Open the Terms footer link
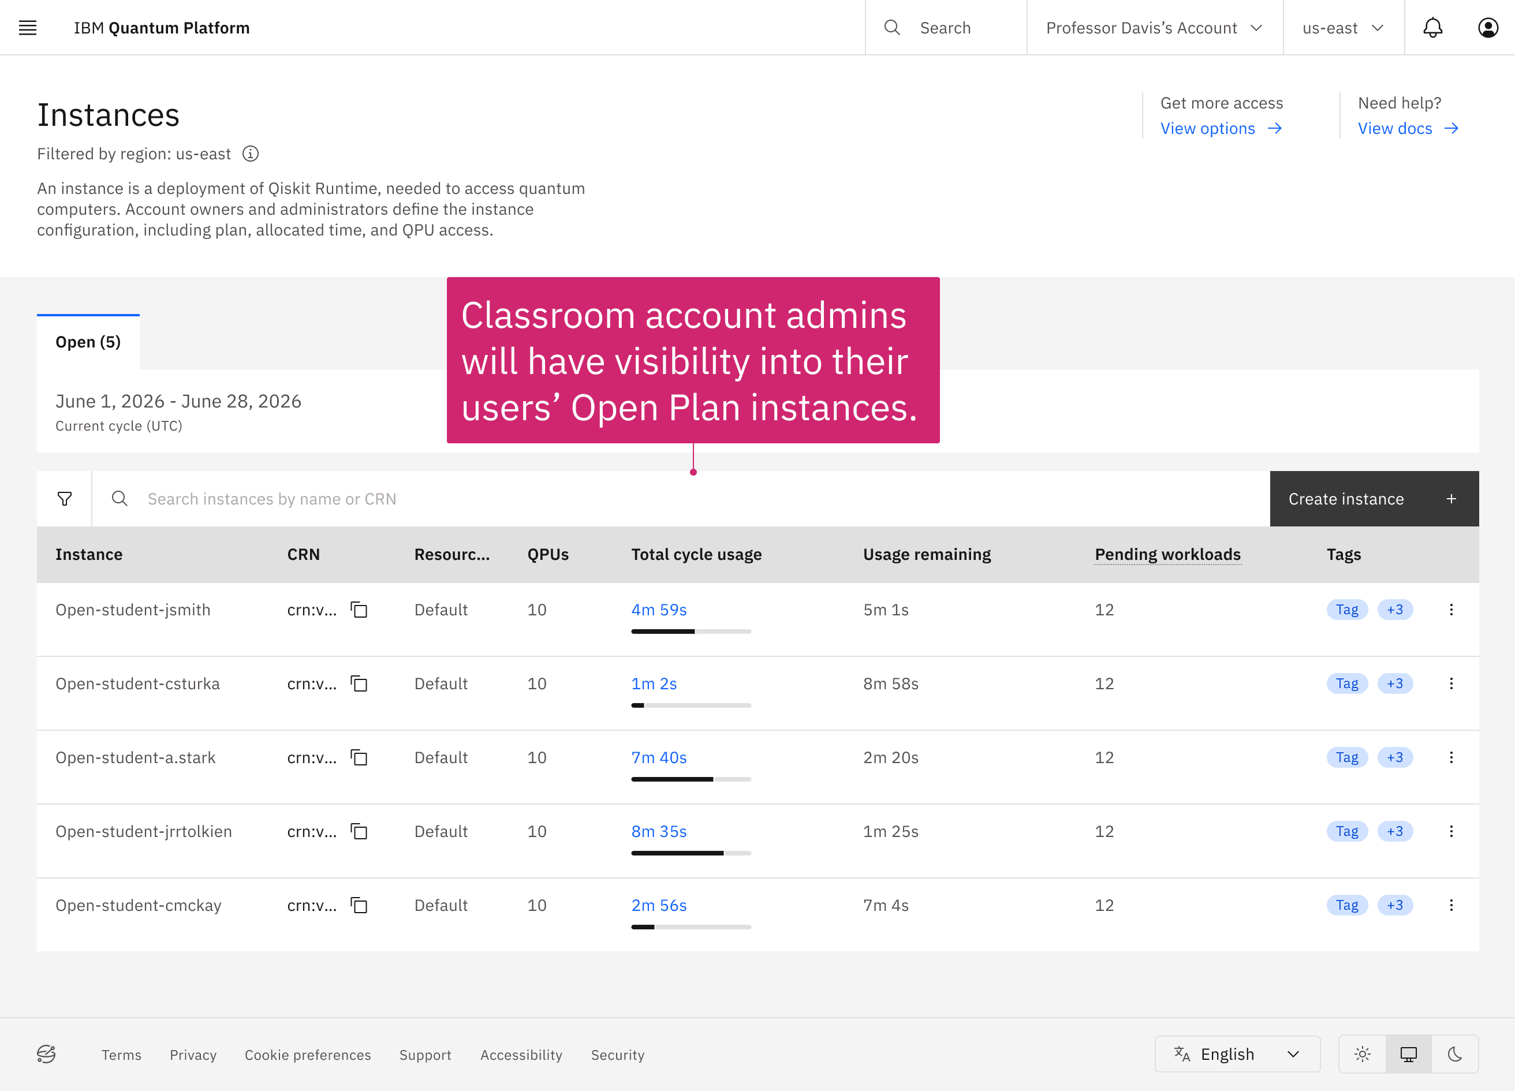This screenshot has height=1091, width=1515. (121, 1055)
